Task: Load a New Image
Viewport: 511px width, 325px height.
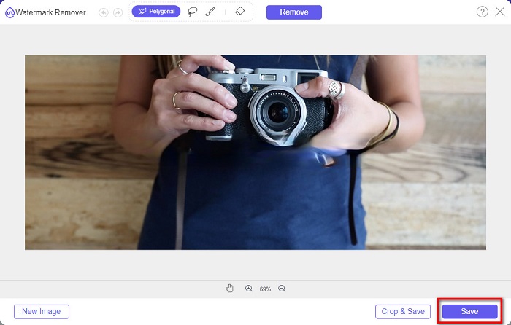Action: (x=42, y=311)
